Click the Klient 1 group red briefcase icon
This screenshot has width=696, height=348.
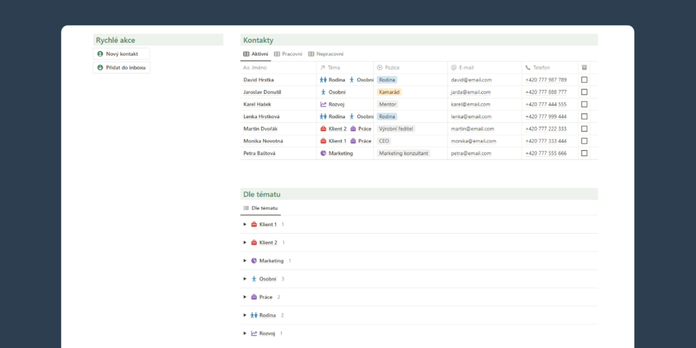254,224
